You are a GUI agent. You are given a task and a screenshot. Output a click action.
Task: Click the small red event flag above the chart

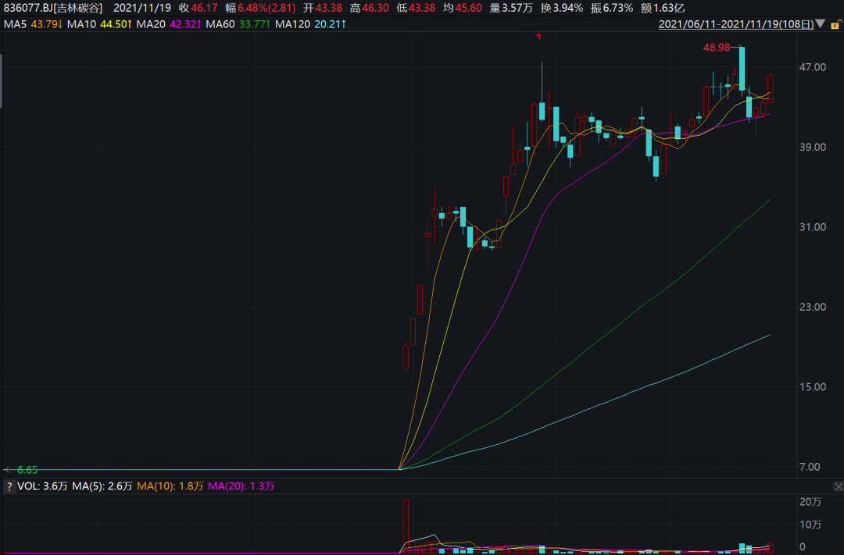click(538, 37)
